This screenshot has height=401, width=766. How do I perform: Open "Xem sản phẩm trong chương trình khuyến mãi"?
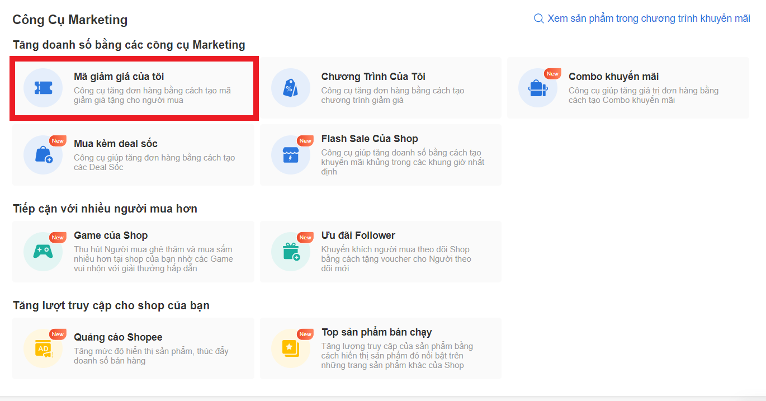pyautogui.click(x=649, y=18)
